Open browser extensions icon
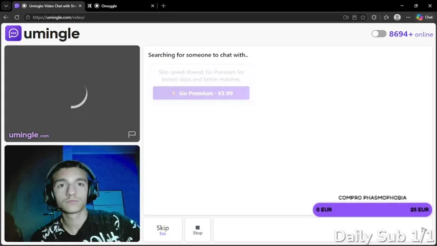This screenshot has height=246, width=437. 374,17
